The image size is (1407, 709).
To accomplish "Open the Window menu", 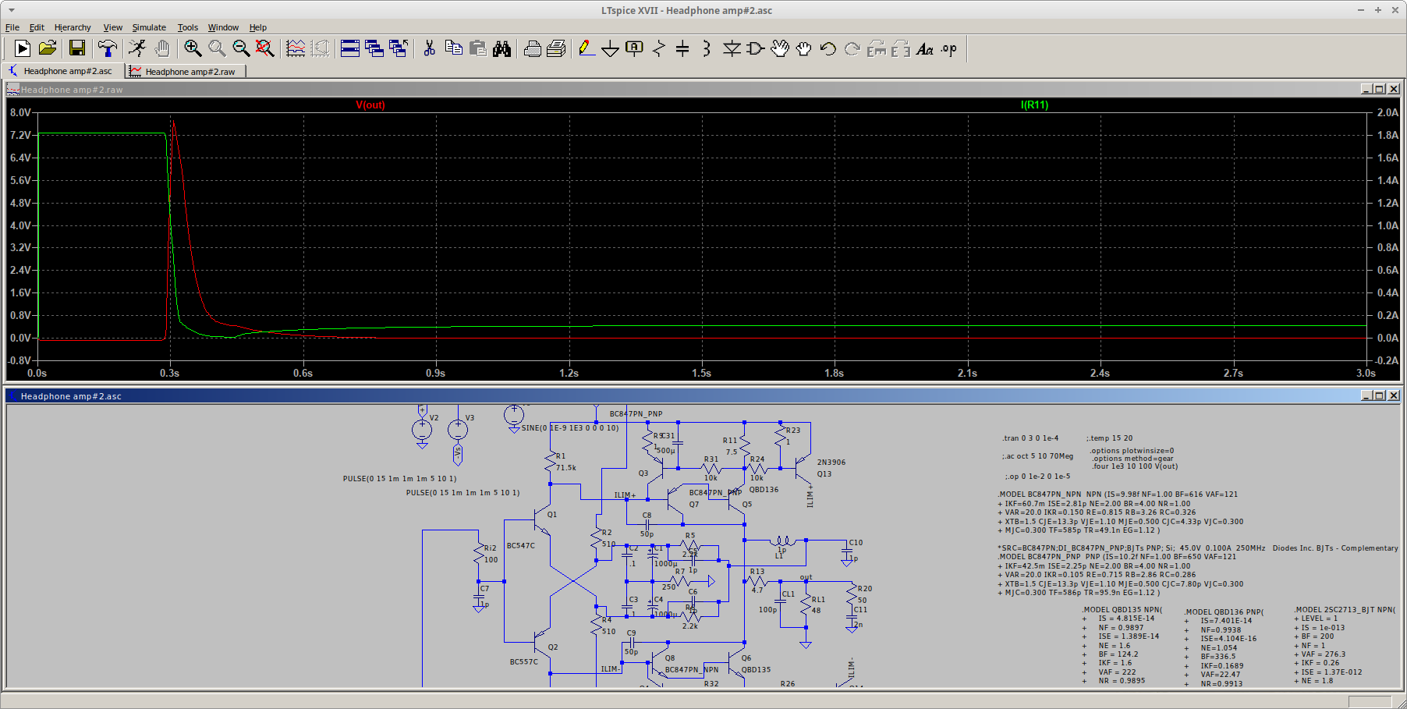I will click(223, 27).
